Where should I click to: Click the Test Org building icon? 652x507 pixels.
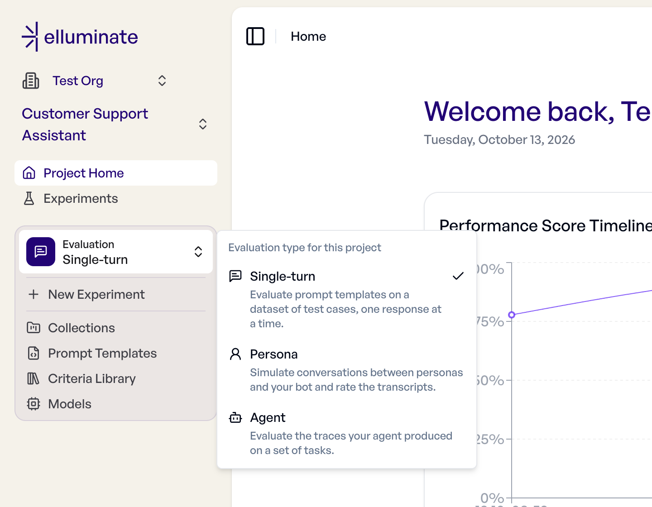(31, 81)
